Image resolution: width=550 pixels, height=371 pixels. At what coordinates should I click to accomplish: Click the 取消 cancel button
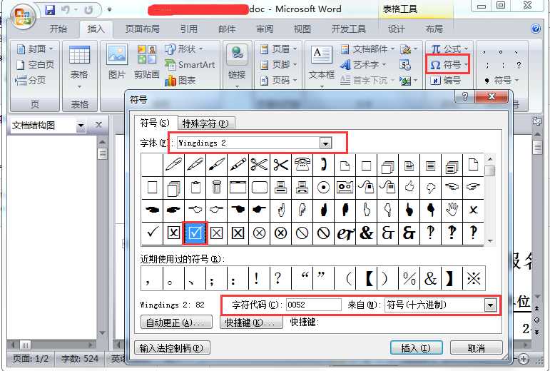click(x=477, y=348)
